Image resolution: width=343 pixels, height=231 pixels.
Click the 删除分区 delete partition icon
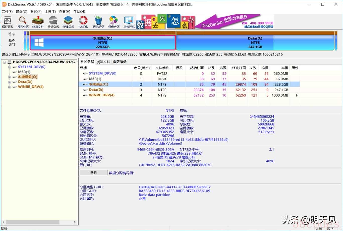pyautogui.click(x=99, y=22)
